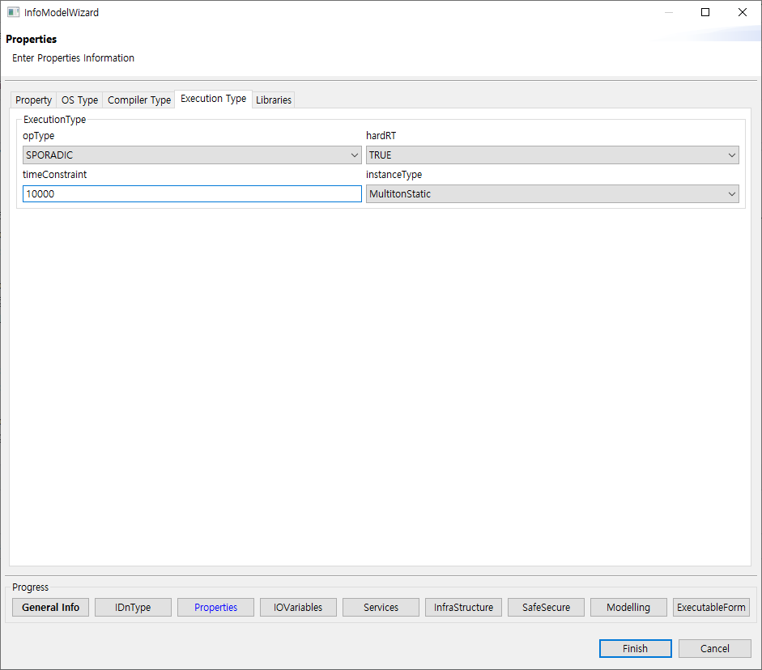Open the Services progress step

pyautogui.click(x=381, y=607)
